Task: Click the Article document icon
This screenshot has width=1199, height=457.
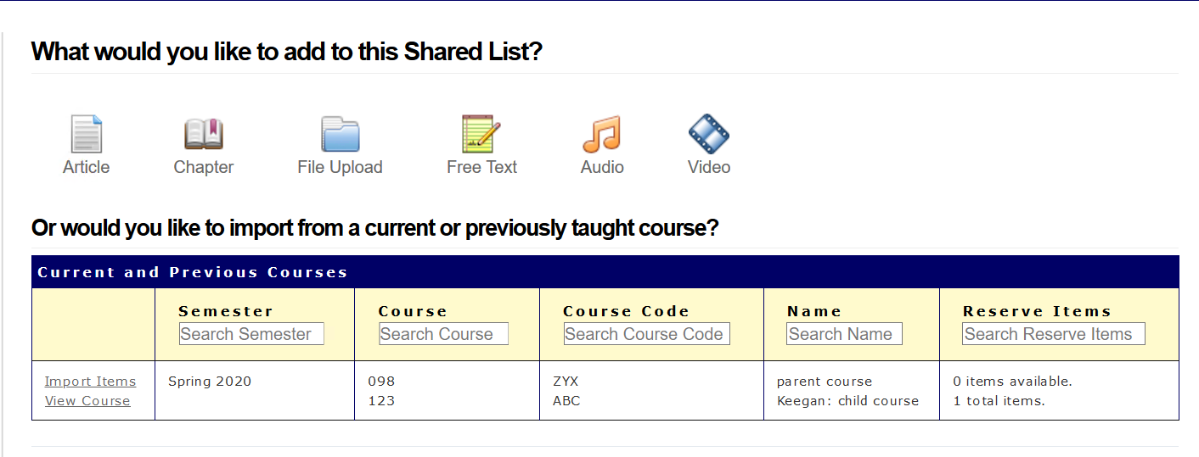Action: 86,134
